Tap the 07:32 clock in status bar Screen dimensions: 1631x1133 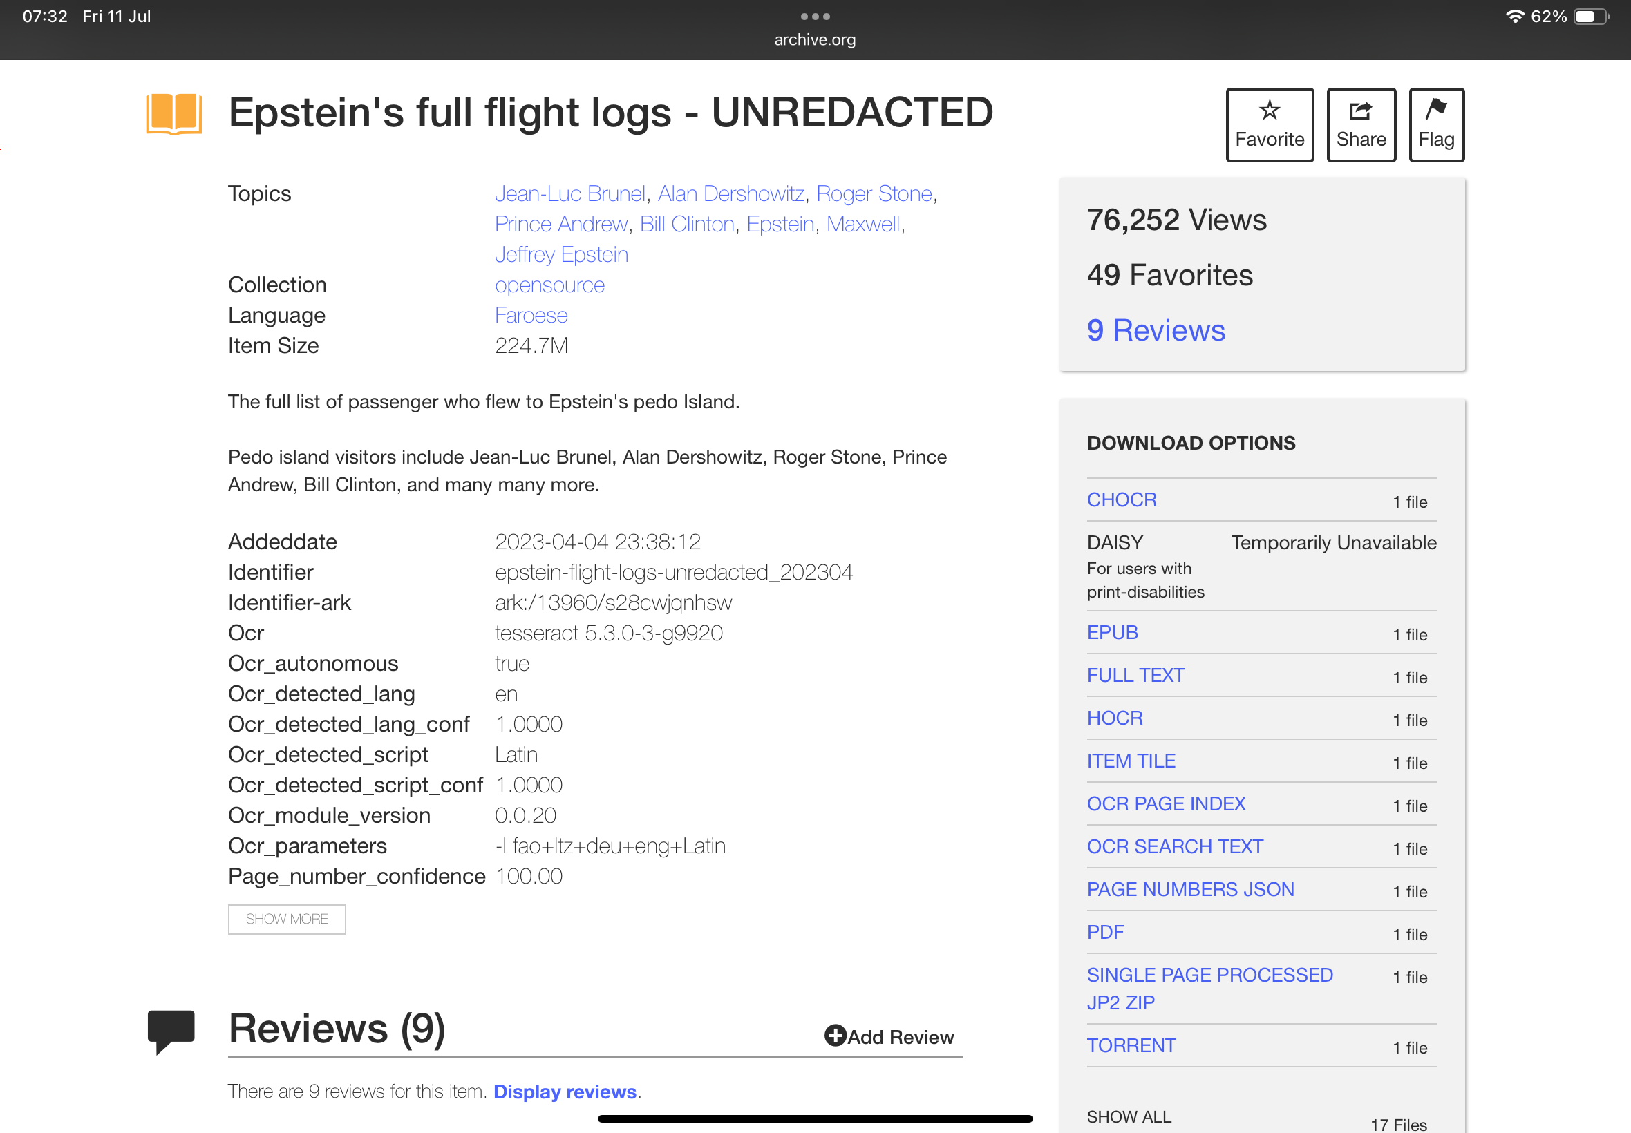[x=45, y=17]
